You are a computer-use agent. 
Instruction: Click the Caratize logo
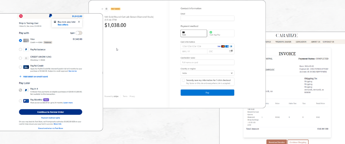tap(286, 35)
